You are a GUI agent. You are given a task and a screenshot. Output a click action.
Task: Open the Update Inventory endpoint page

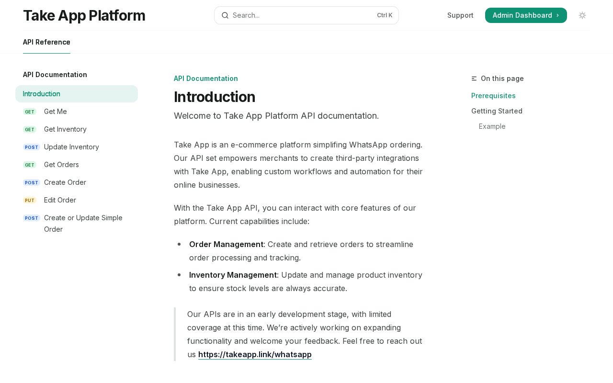click(77, 147)
